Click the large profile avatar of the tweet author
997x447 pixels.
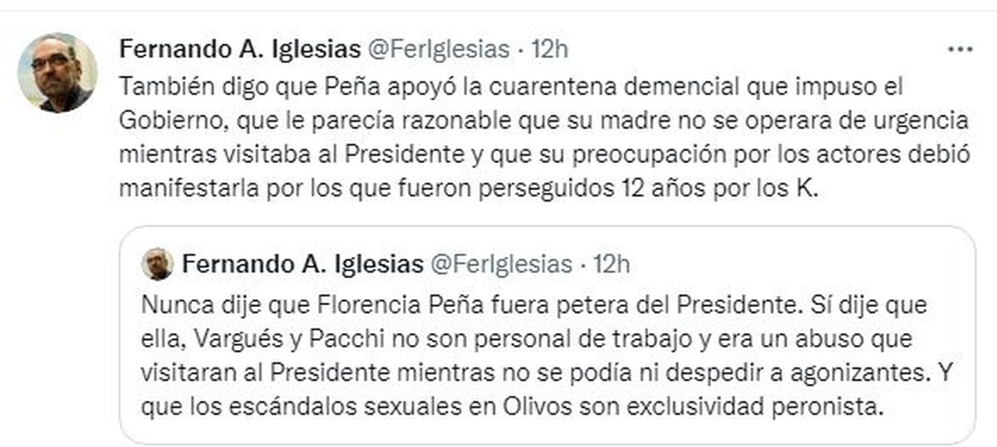pyautogui.click(x=57, y=73)
